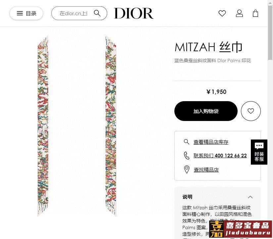This screenshot has width=273, height=239.
Task: Click the left scarf product image
Action: 43,126
